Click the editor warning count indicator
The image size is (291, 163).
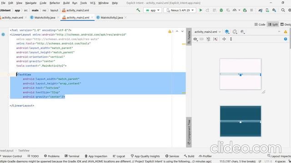[171, 31]
